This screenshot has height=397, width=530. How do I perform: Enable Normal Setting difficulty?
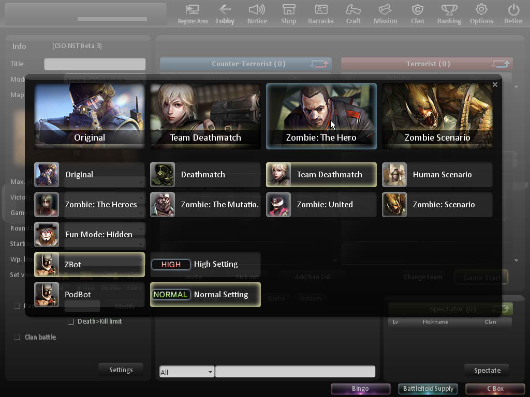tap(205, 295)
